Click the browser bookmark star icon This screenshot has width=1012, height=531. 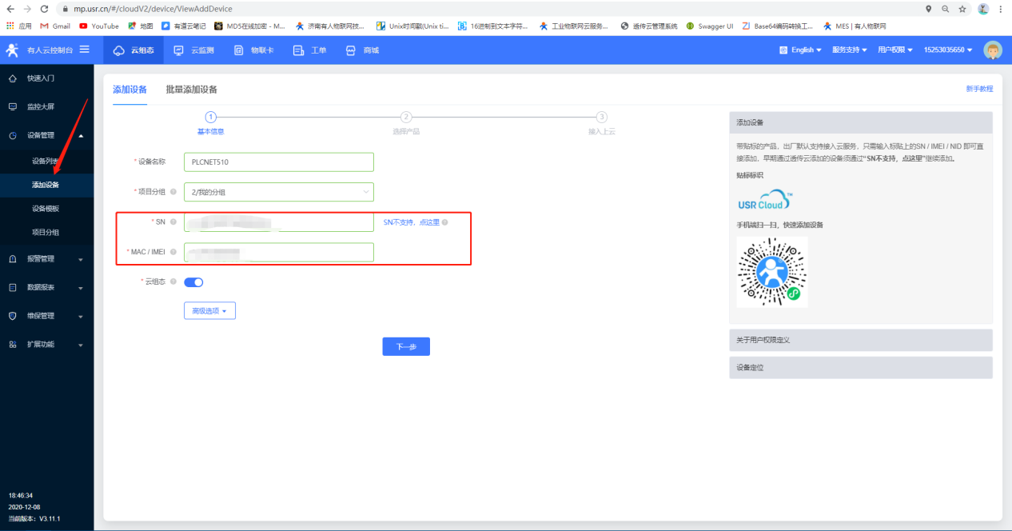point(962,9)
